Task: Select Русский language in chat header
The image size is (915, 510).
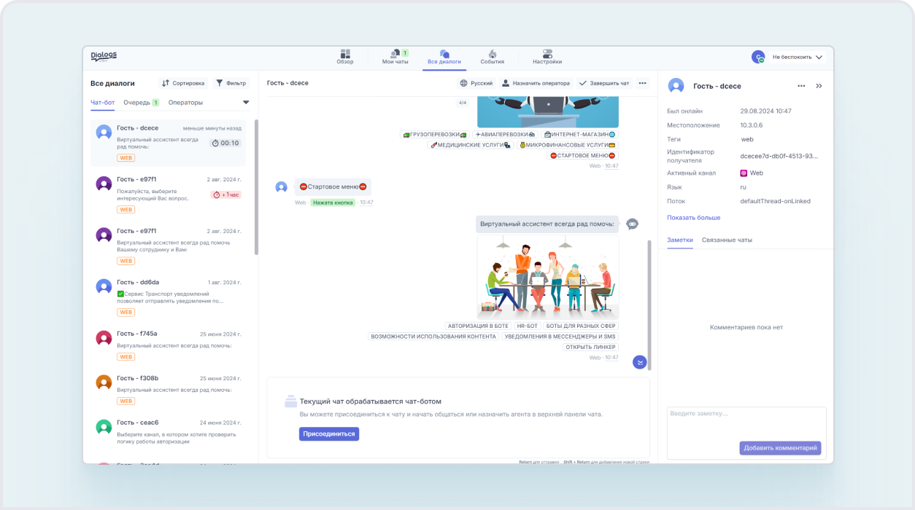Action: [476, 83]
